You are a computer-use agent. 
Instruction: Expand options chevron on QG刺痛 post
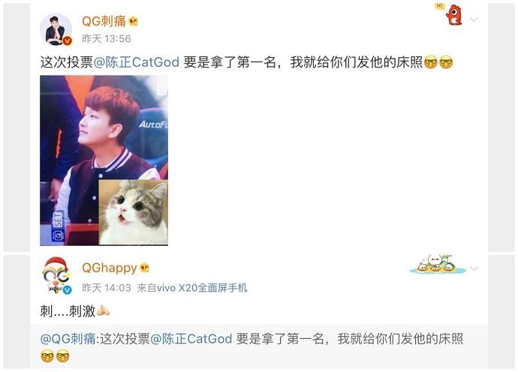[474, 19]
